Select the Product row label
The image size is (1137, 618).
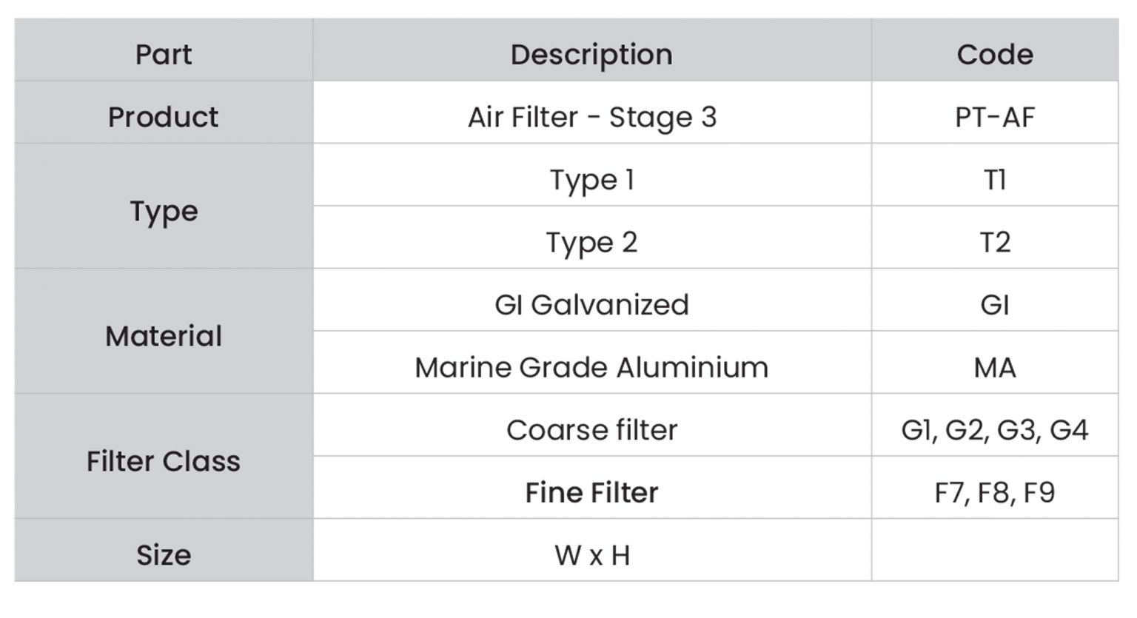[164, 112]
